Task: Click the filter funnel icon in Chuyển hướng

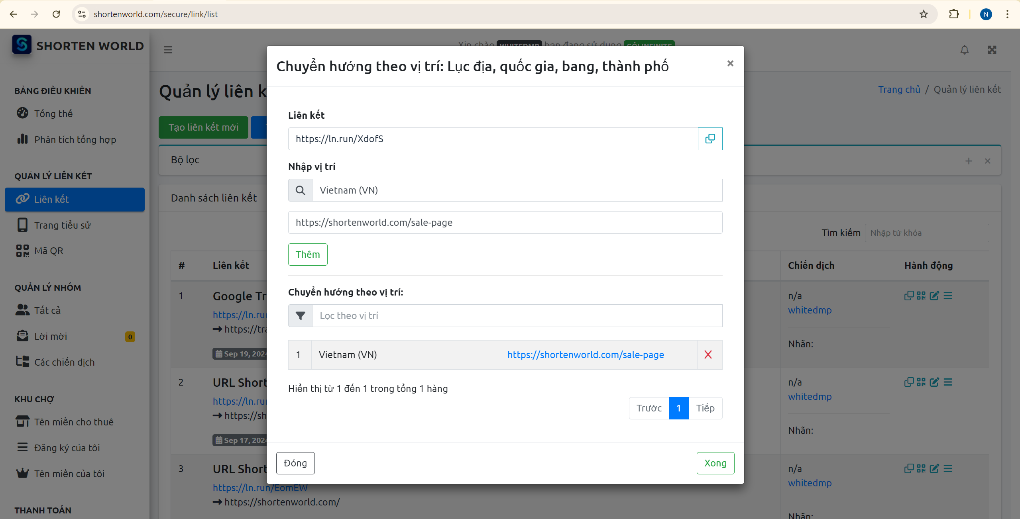Action: 300,315
